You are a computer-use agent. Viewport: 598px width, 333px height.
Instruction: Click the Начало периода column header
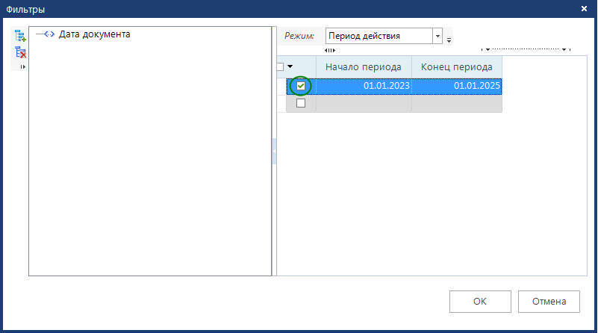363,67
